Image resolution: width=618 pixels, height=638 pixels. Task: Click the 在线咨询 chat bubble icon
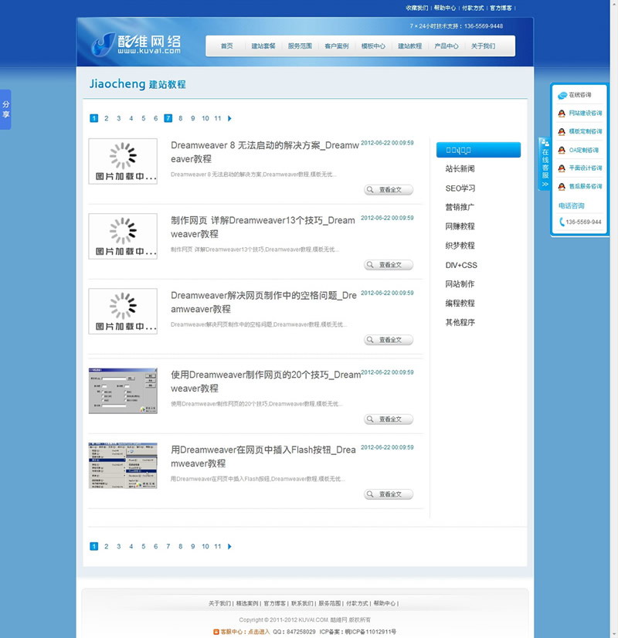tap(562, 95)
